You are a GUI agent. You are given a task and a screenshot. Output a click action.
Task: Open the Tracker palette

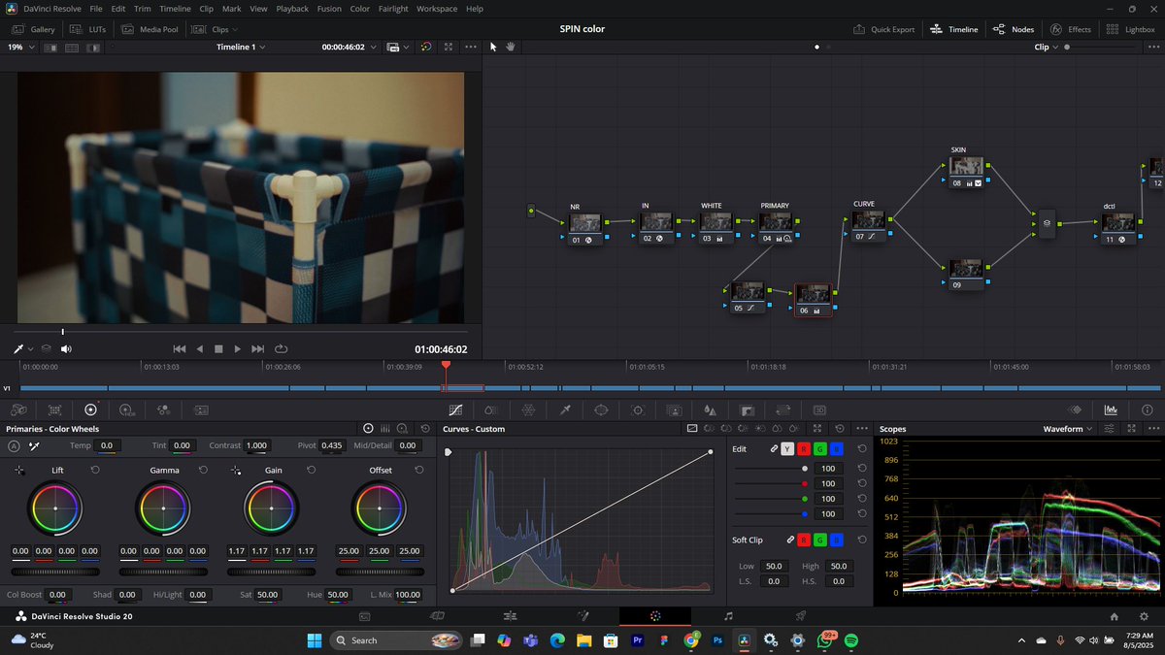[638, 409]
